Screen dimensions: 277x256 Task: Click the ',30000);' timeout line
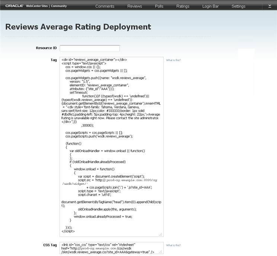[87, 125]
